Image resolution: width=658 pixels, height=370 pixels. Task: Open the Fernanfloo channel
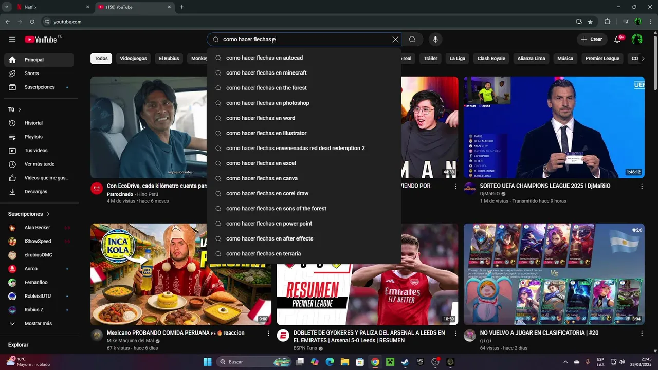pos(39,283)
